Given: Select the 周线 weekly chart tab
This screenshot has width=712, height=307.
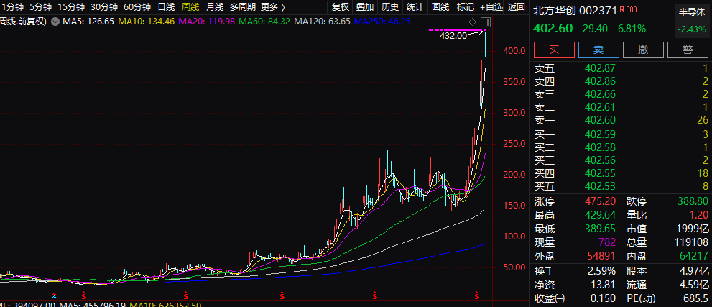Looking at the screenshot, I should point(190,7).
